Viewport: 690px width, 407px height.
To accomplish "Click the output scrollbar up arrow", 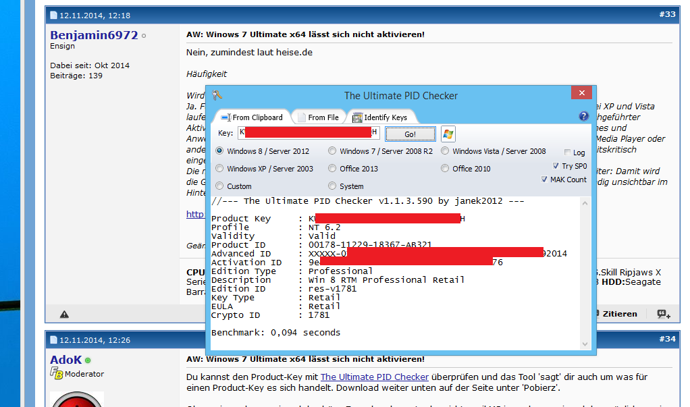I will tap(585, 203).
